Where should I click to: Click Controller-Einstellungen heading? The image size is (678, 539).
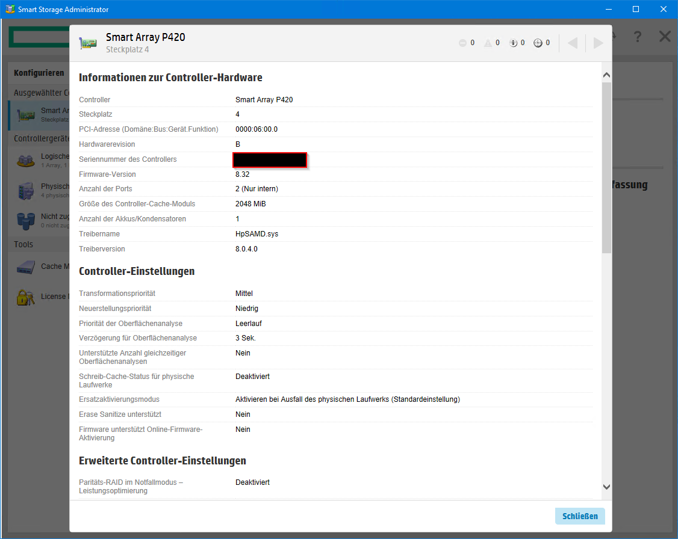137,271
